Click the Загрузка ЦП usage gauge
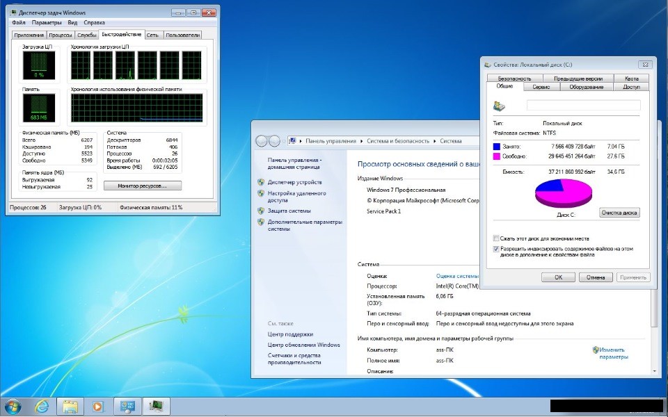 [x=39, y=65]
